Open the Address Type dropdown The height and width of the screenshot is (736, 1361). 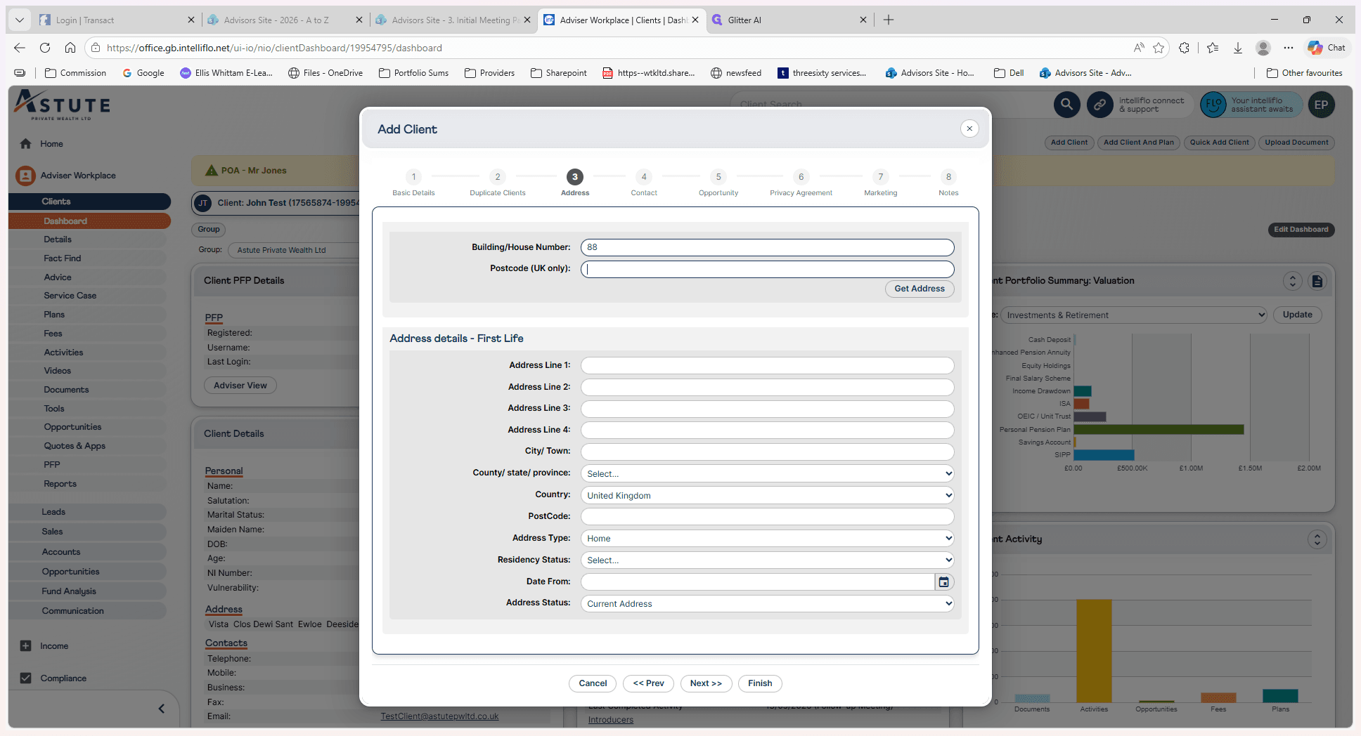pos(767,539)
